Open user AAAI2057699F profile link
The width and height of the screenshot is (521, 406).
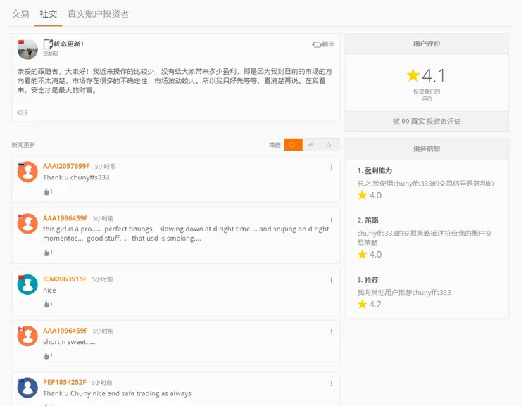tap(66, 166)
